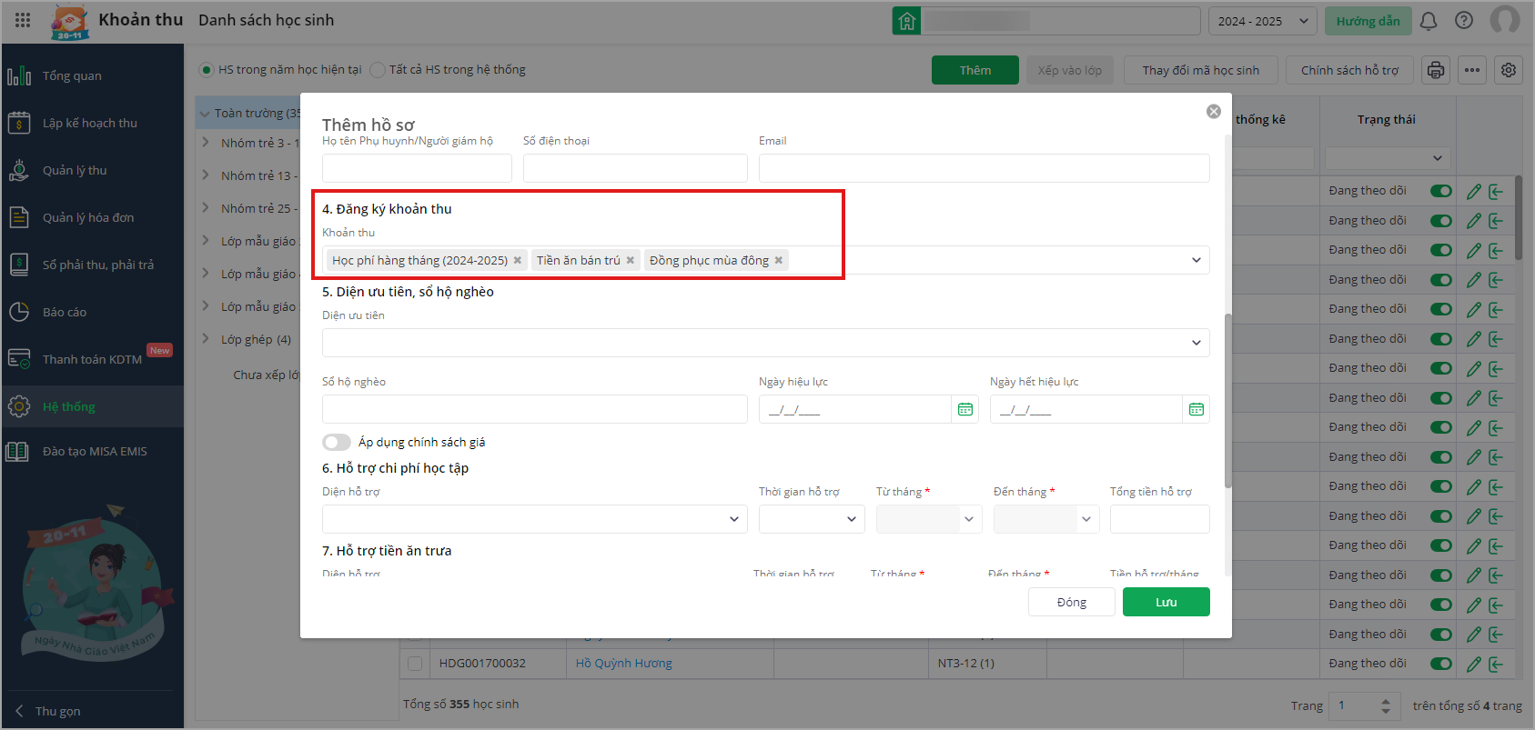Open the list settings gear icon
This screenshot has height=730, width=1535.
(1509, 70)
